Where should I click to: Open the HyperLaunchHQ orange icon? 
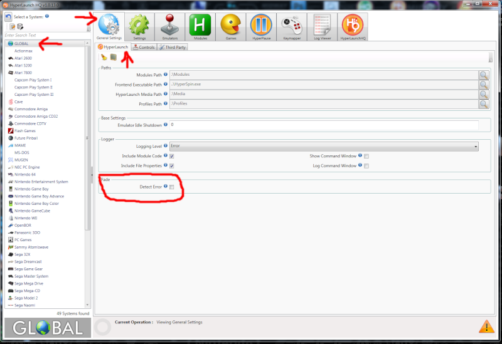[x=353, y=27]
